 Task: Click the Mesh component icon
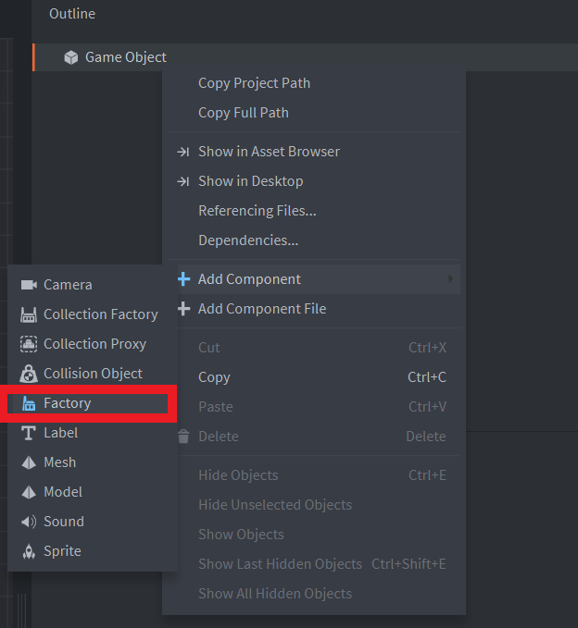point(29,462)
